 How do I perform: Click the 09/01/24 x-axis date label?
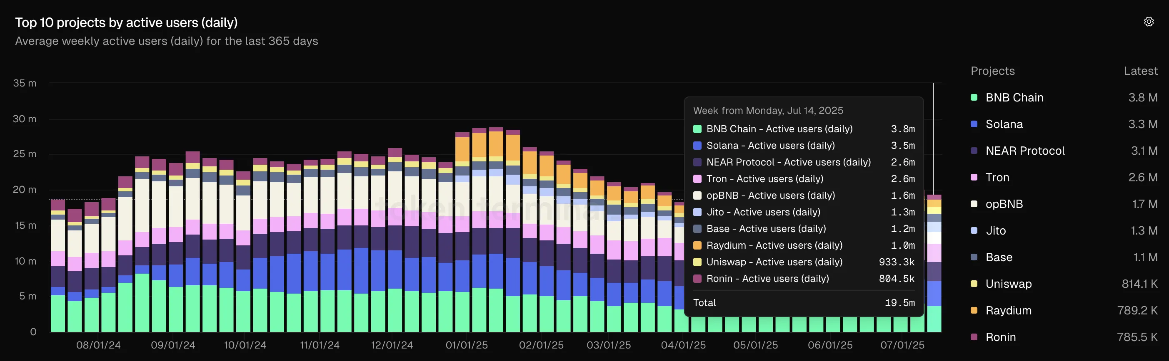pyautogui.click(x=173, y=345)
